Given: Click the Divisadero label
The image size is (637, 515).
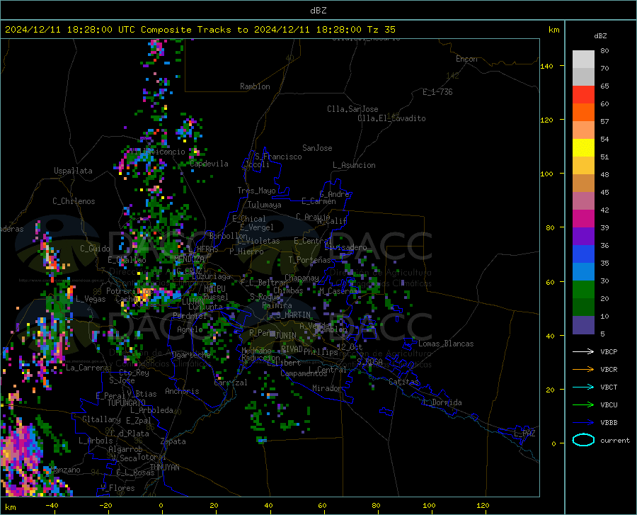Looking at the screenshot, I should (x=345, y=247).
